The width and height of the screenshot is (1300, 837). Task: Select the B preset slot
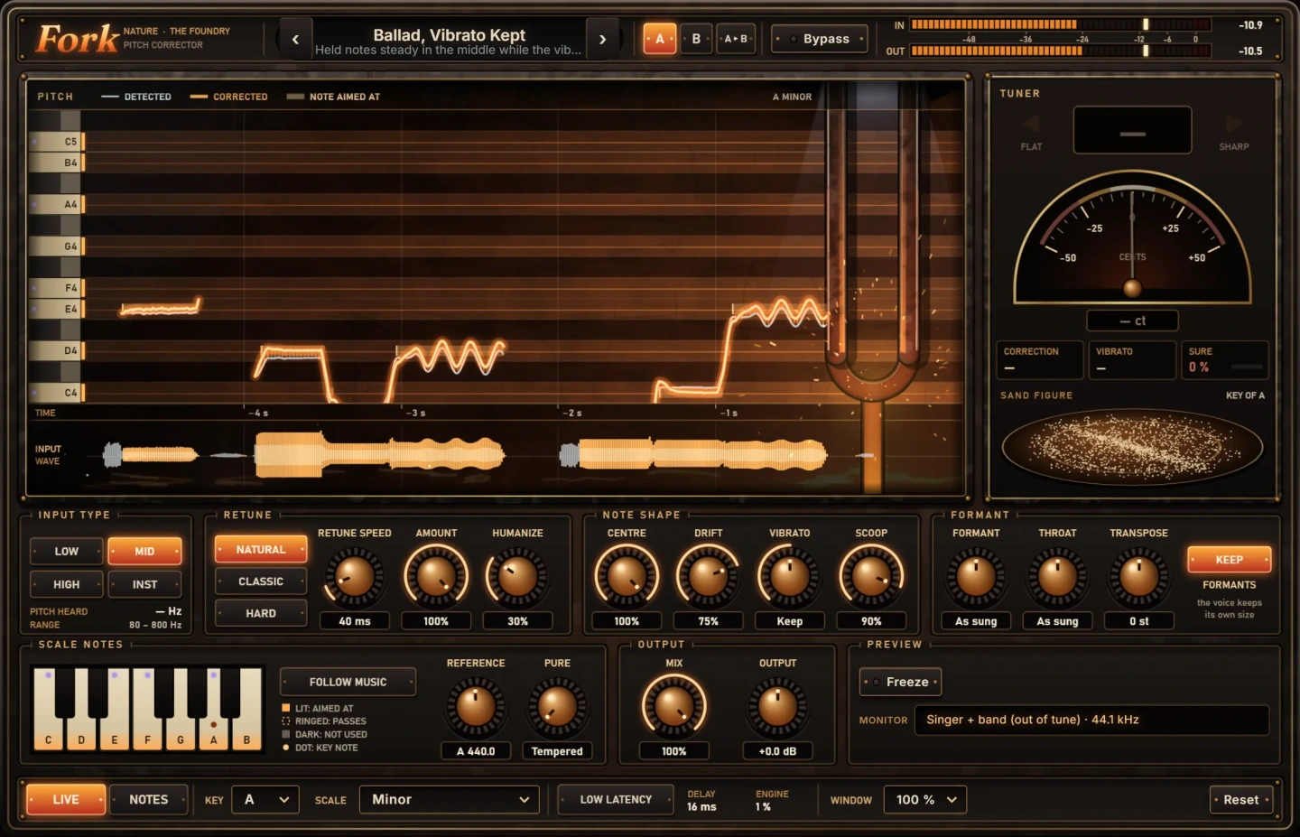point(696,39)
